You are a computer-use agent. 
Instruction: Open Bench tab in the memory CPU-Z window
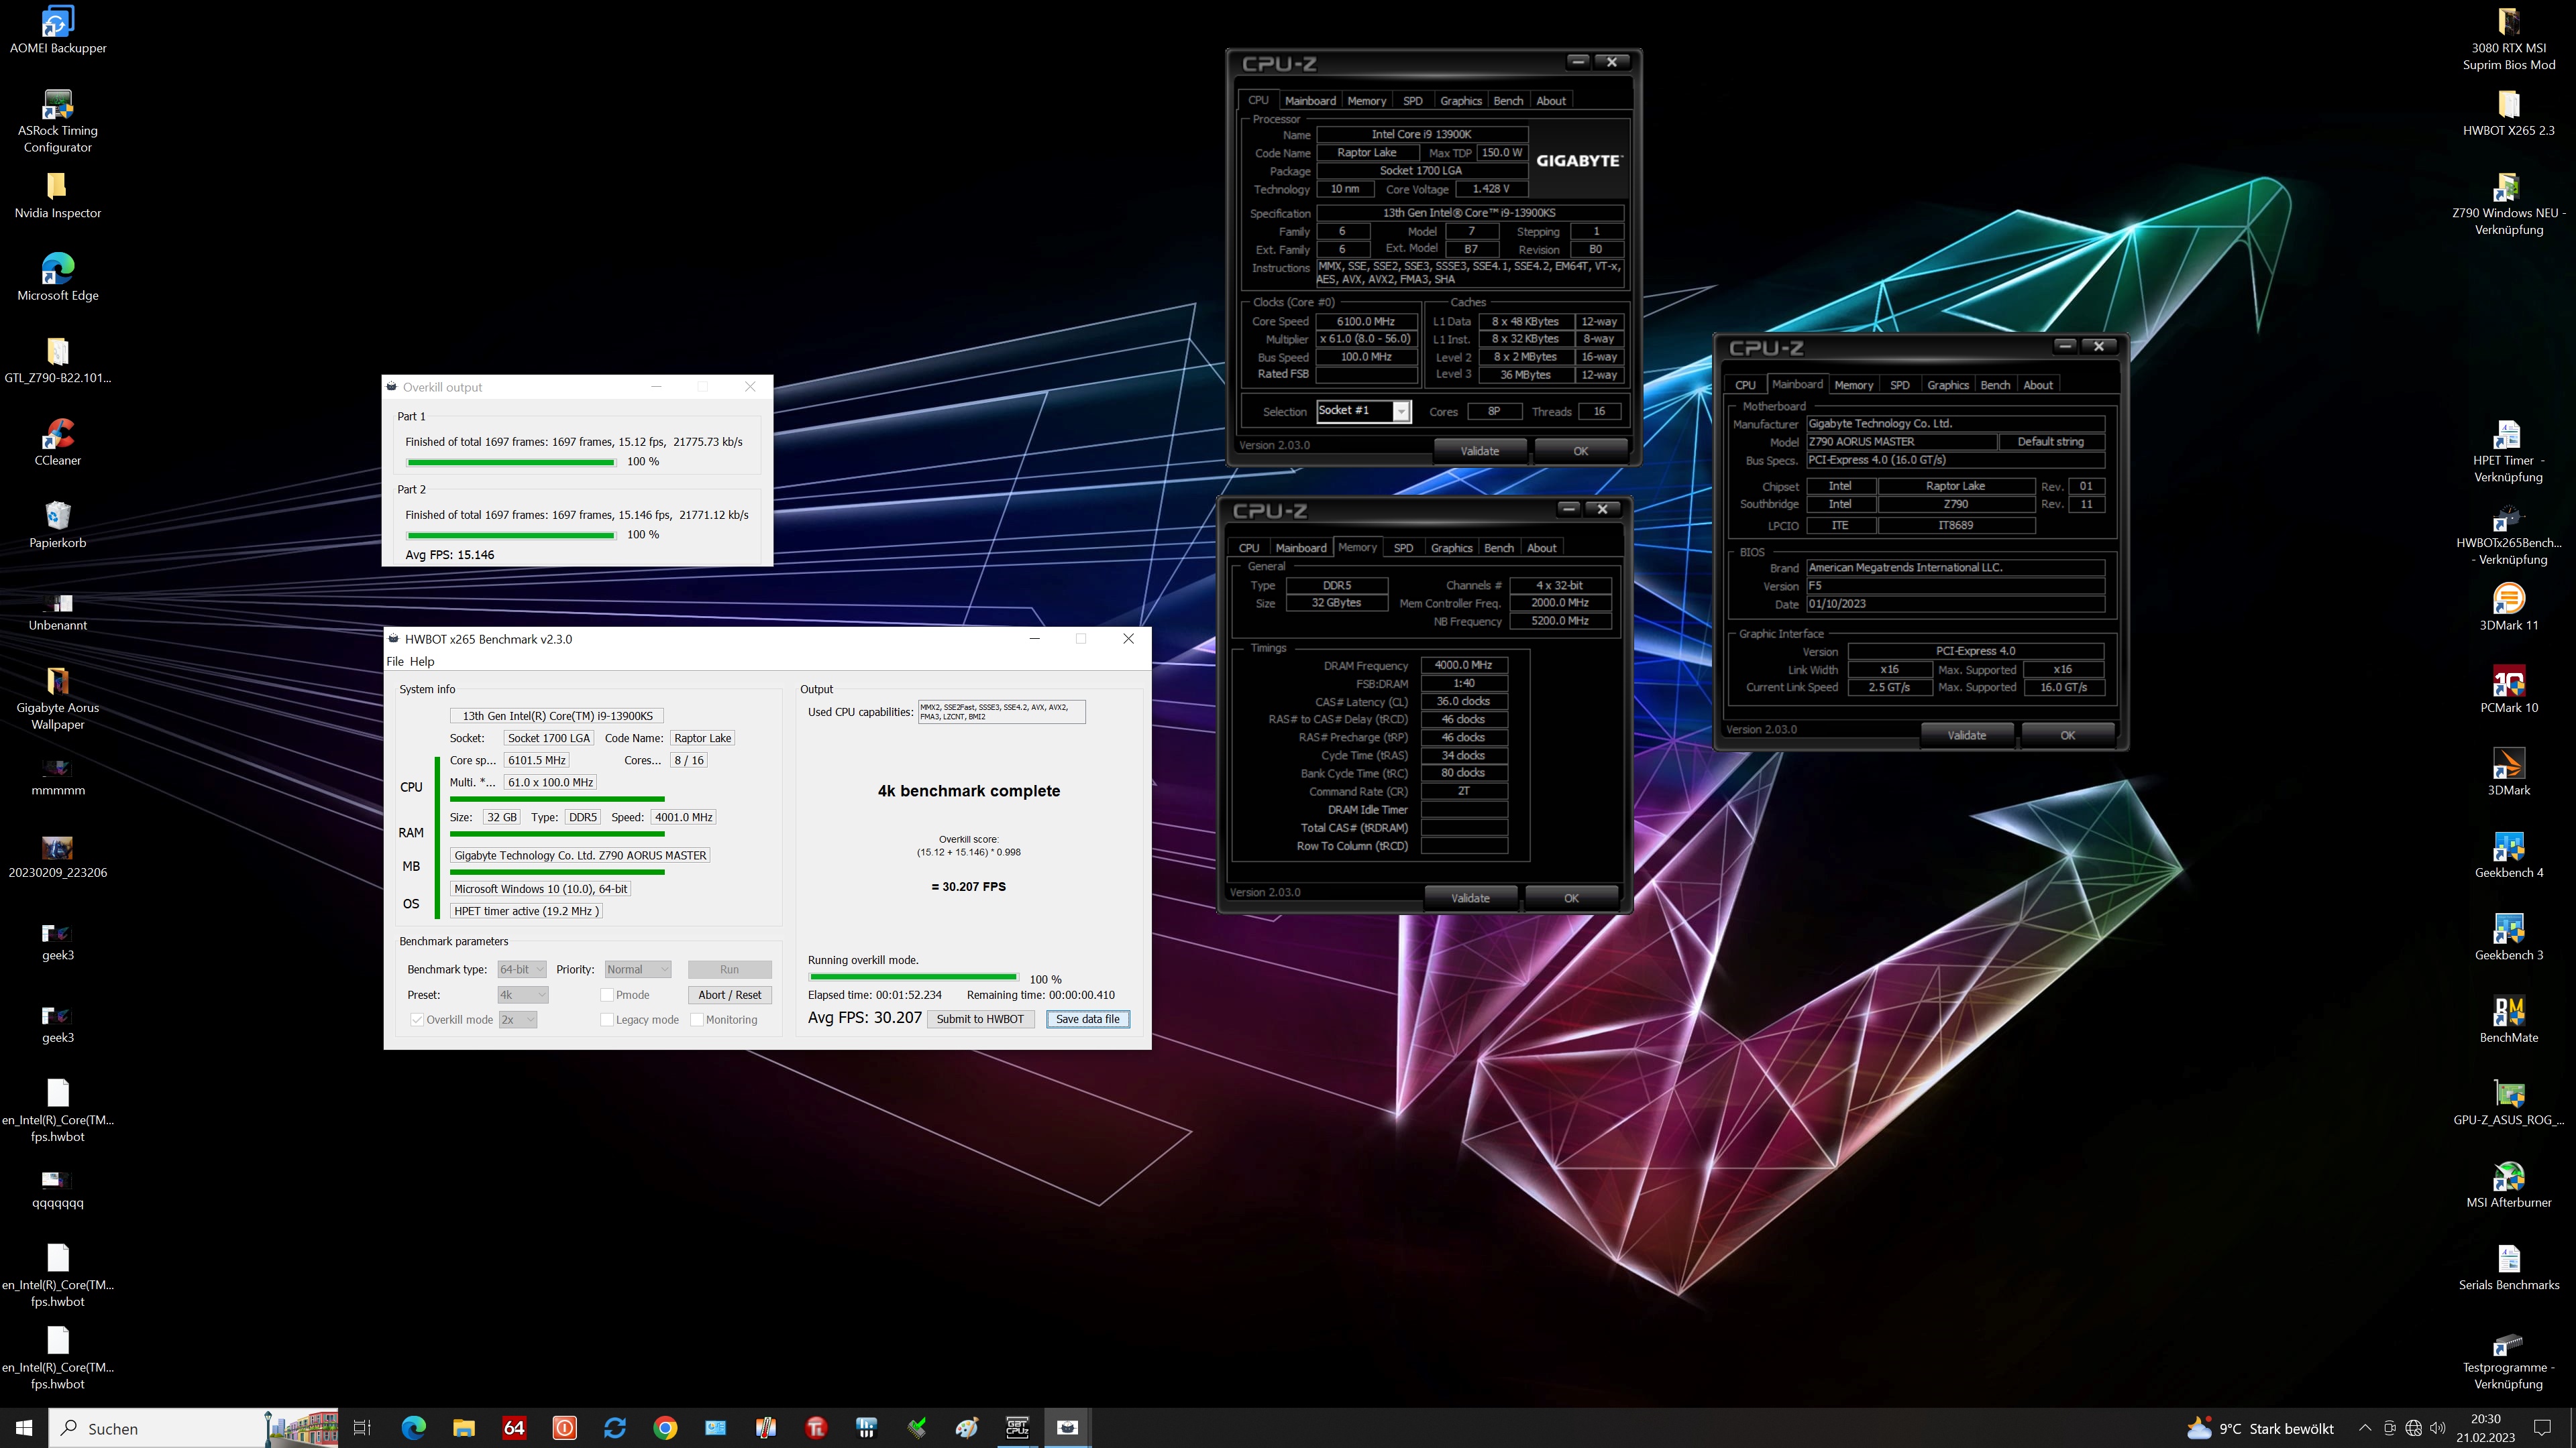click(x=1498, y=548)
